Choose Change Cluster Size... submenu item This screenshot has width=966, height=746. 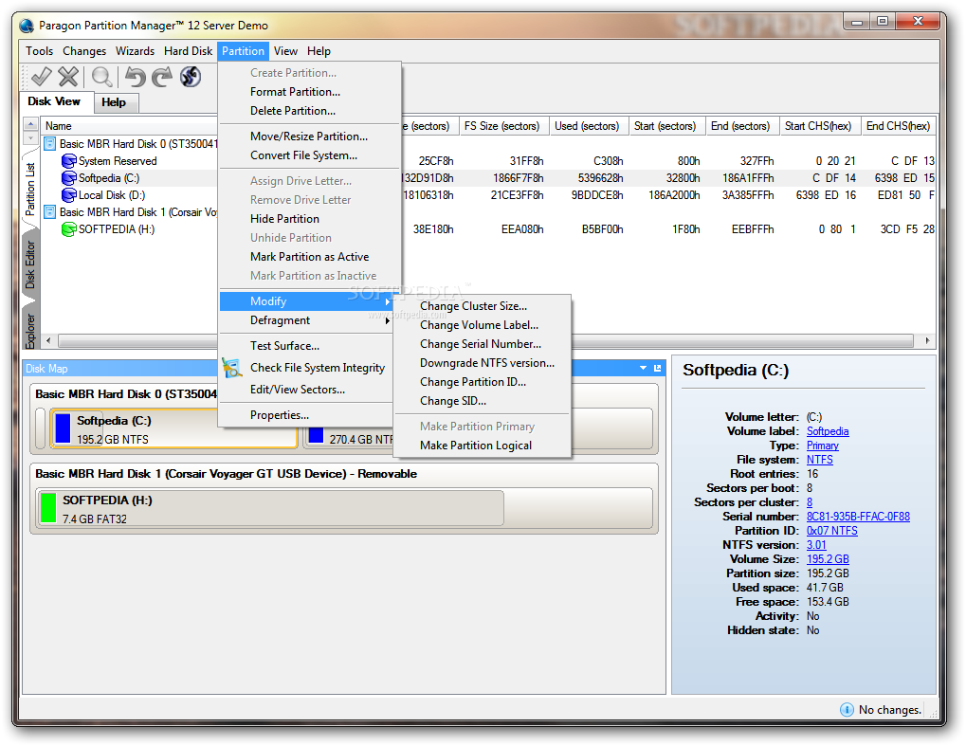coord(483,306)
